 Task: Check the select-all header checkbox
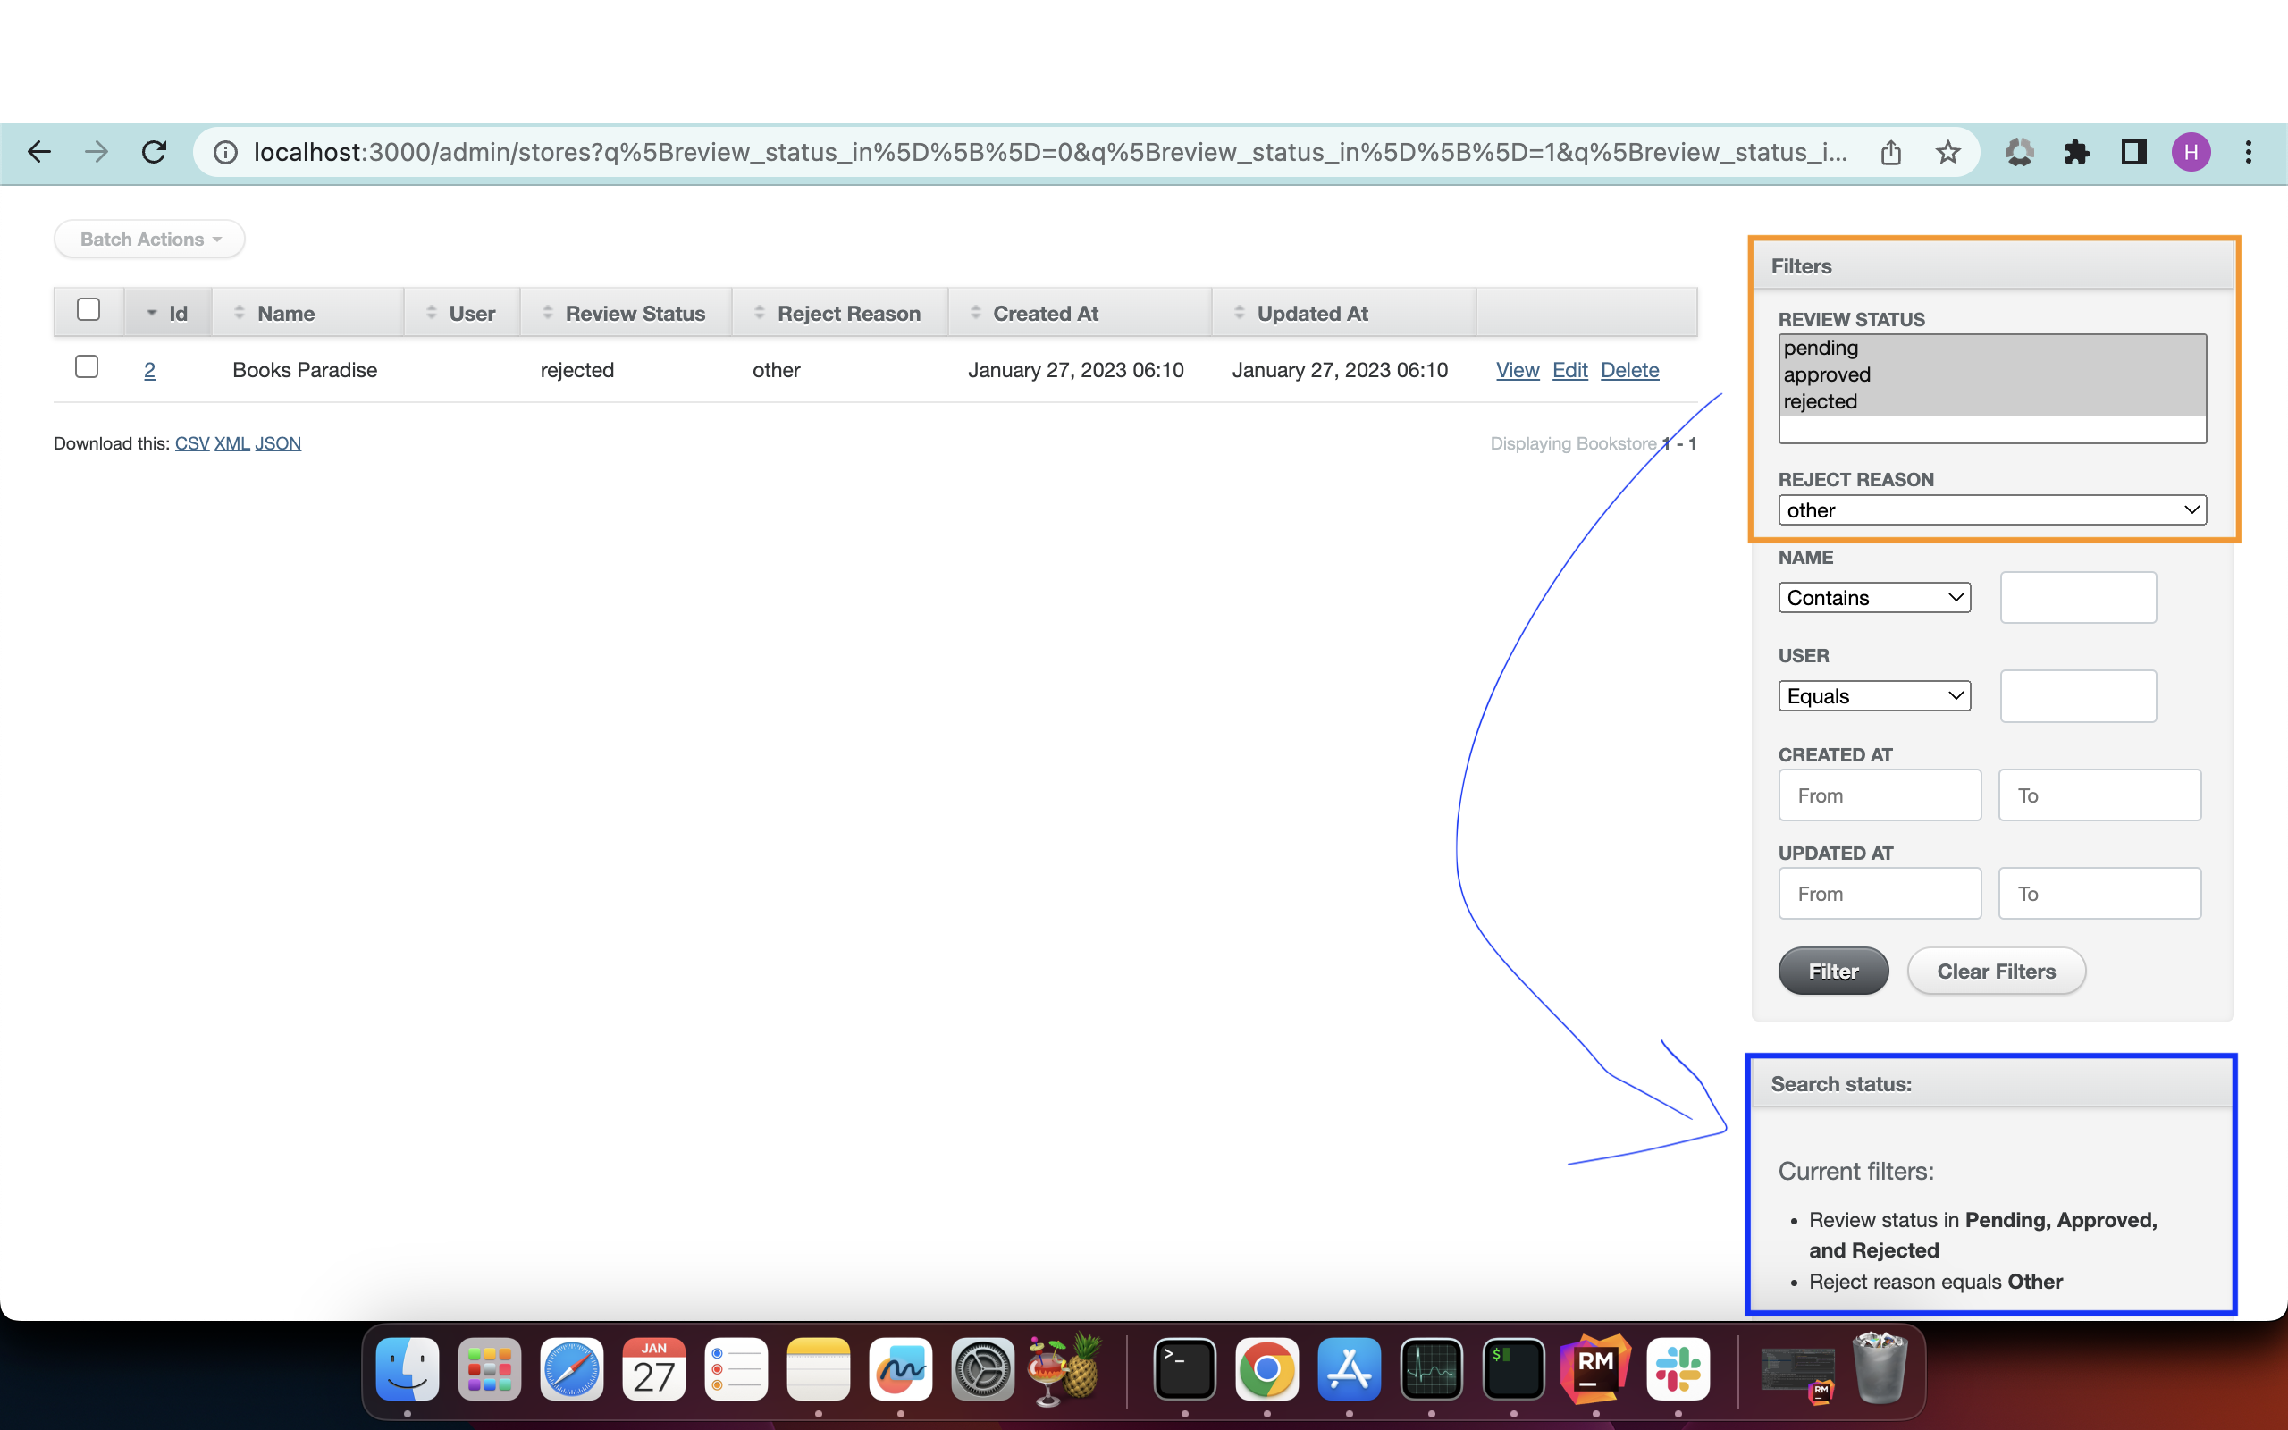point(88,310)
